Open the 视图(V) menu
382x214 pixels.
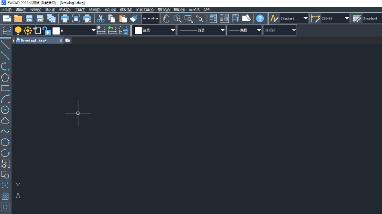[x=35, y=10]
